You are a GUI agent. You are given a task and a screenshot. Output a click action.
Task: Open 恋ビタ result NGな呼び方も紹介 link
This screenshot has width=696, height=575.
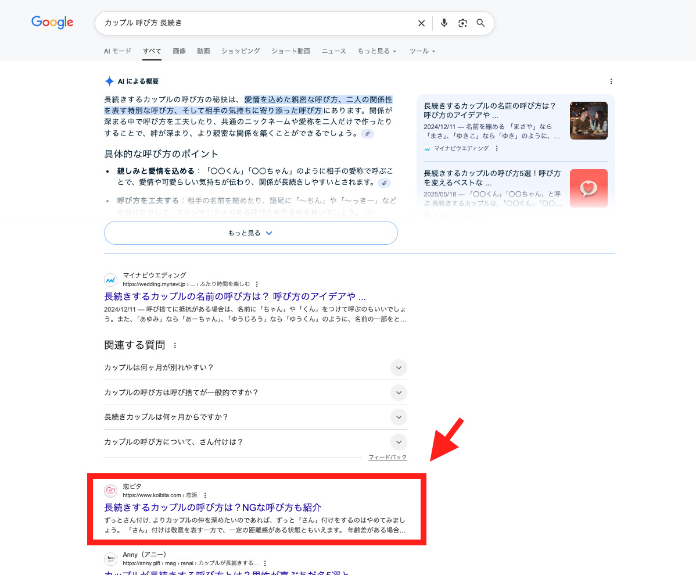213,508
